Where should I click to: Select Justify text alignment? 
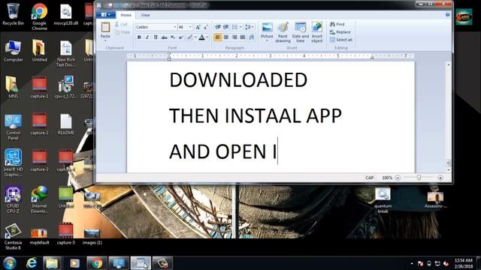coord(243,37)
